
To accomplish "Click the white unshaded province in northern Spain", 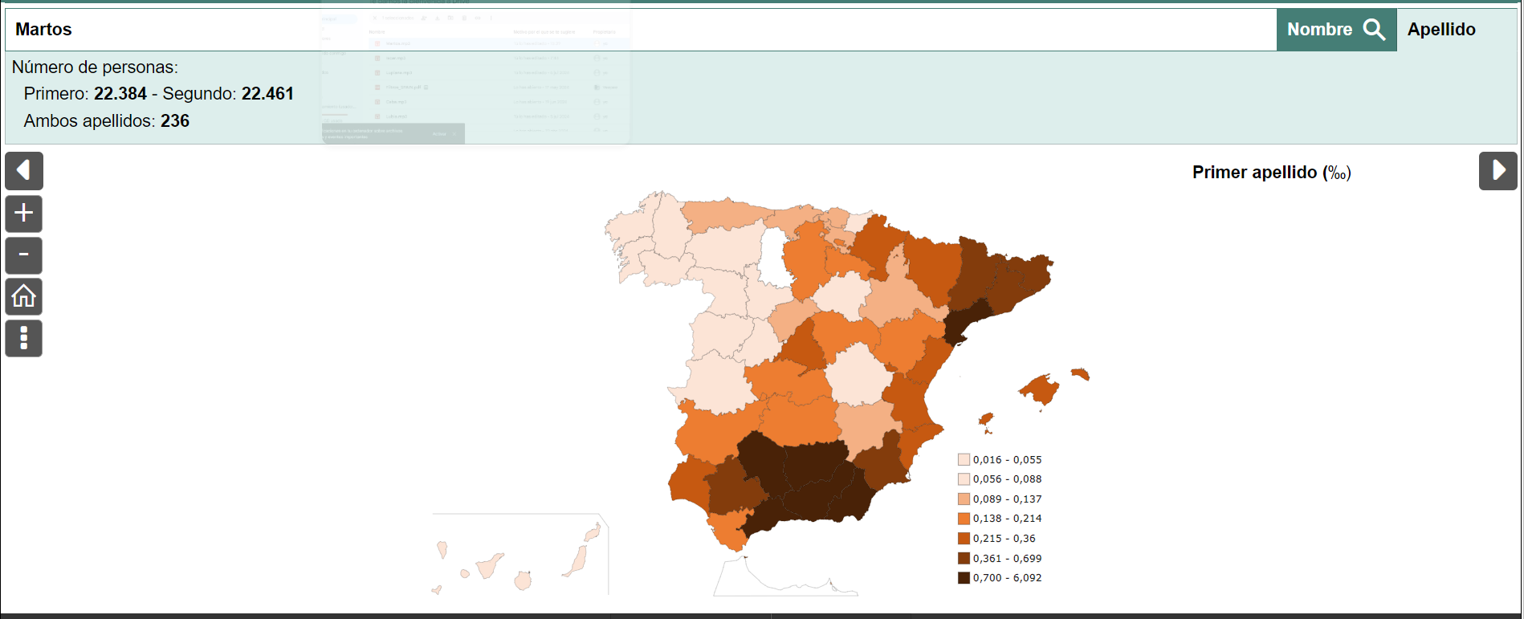I will (x=774, y=257).
